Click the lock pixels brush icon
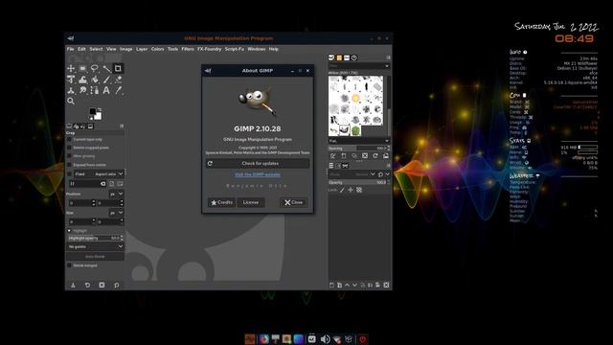Viewport: 613px width, 345px height. coord(342,190)
